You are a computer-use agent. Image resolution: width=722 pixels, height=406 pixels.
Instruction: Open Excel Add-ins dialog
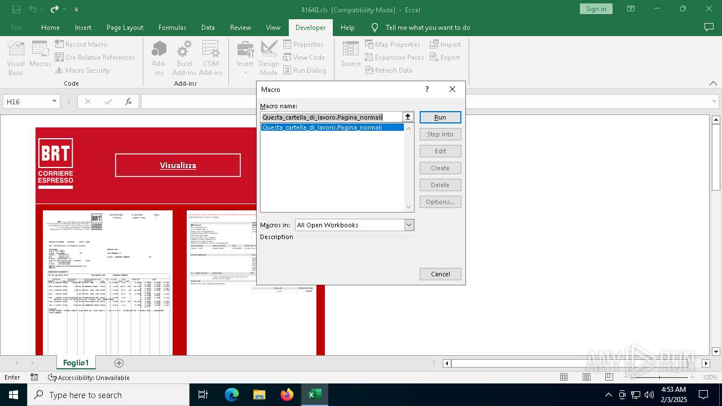(184, 58)
